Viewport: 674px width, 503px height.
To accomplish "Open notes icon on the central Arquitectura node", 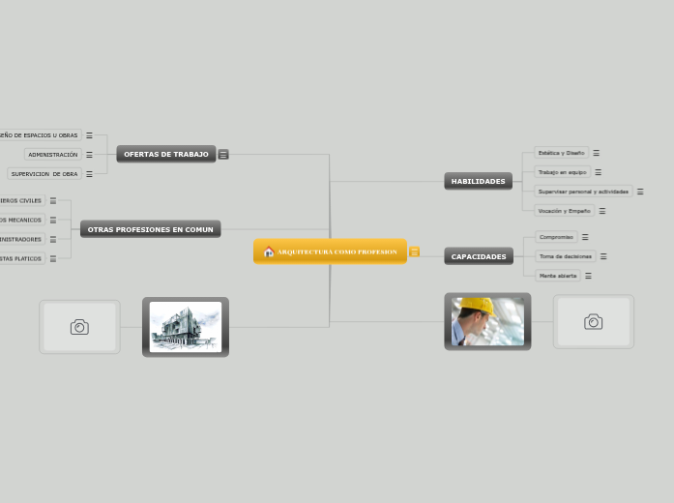I will click(414, 251).
